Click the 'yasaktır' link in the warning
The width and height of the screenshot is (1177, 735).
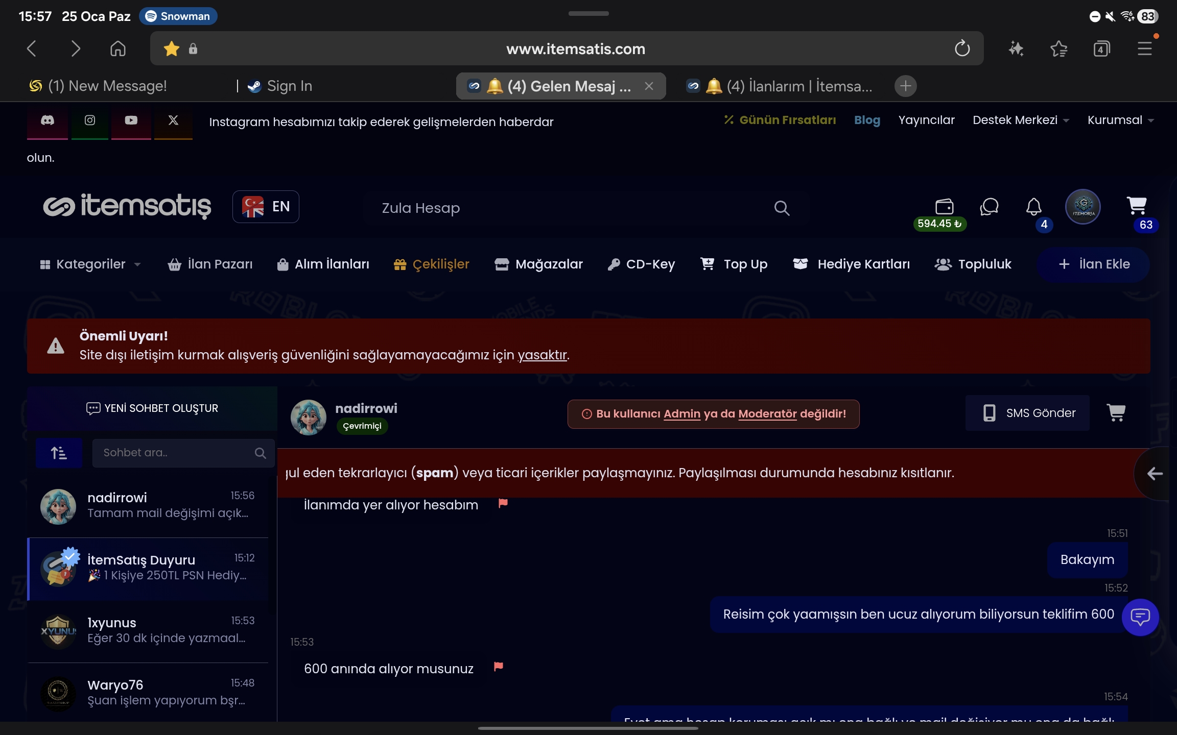542,355
